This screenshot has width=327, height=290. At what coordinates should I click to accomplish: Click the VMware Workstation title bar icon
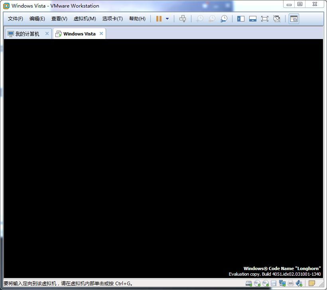(6, 6)
